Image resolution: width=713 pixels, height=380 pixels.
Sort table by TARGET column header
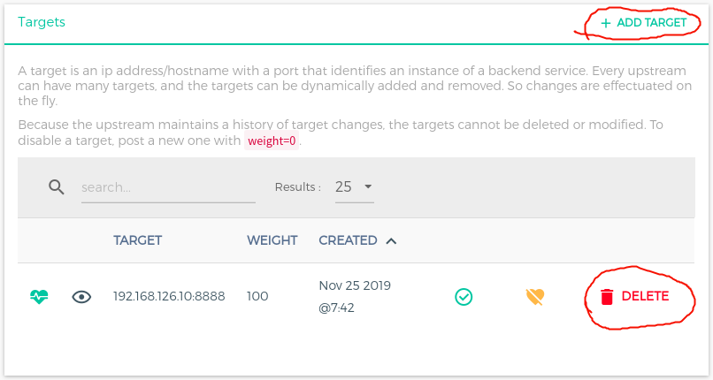[137, 240]
